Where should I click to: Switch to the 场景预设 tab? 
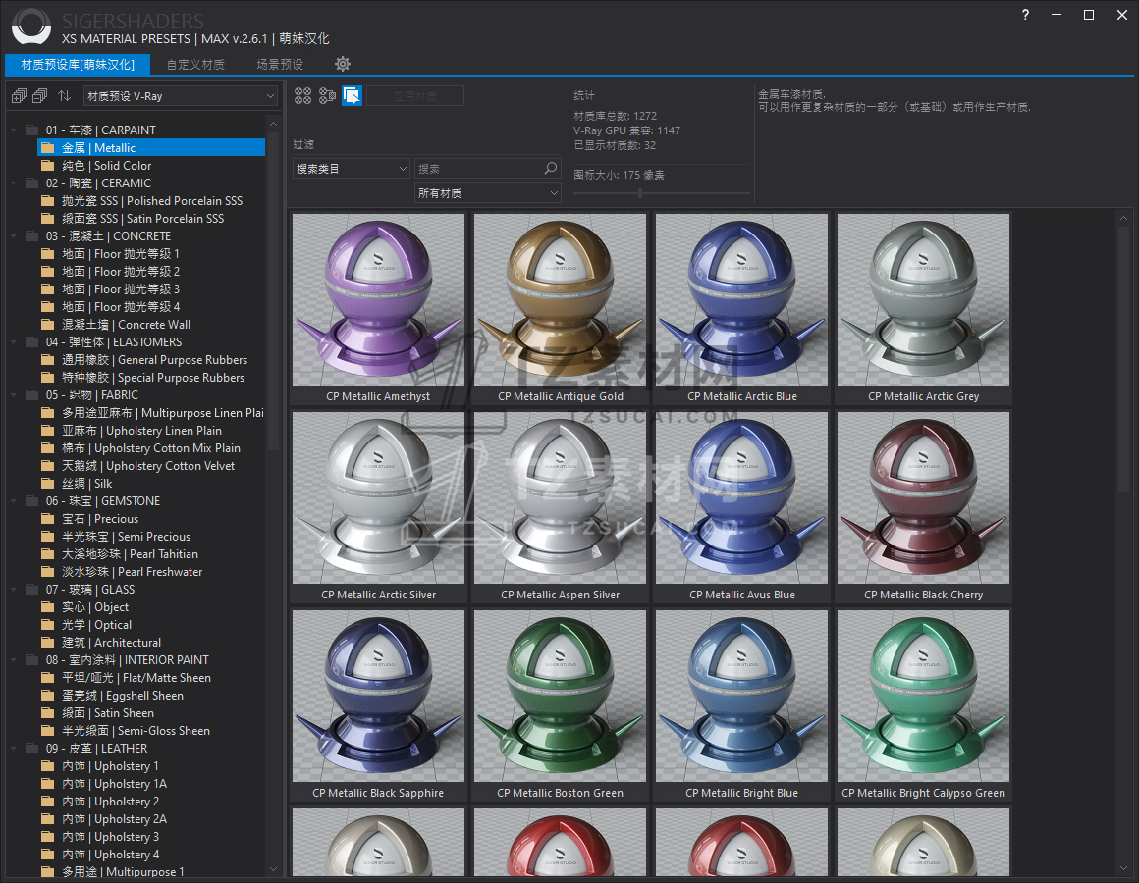(280, 65)
